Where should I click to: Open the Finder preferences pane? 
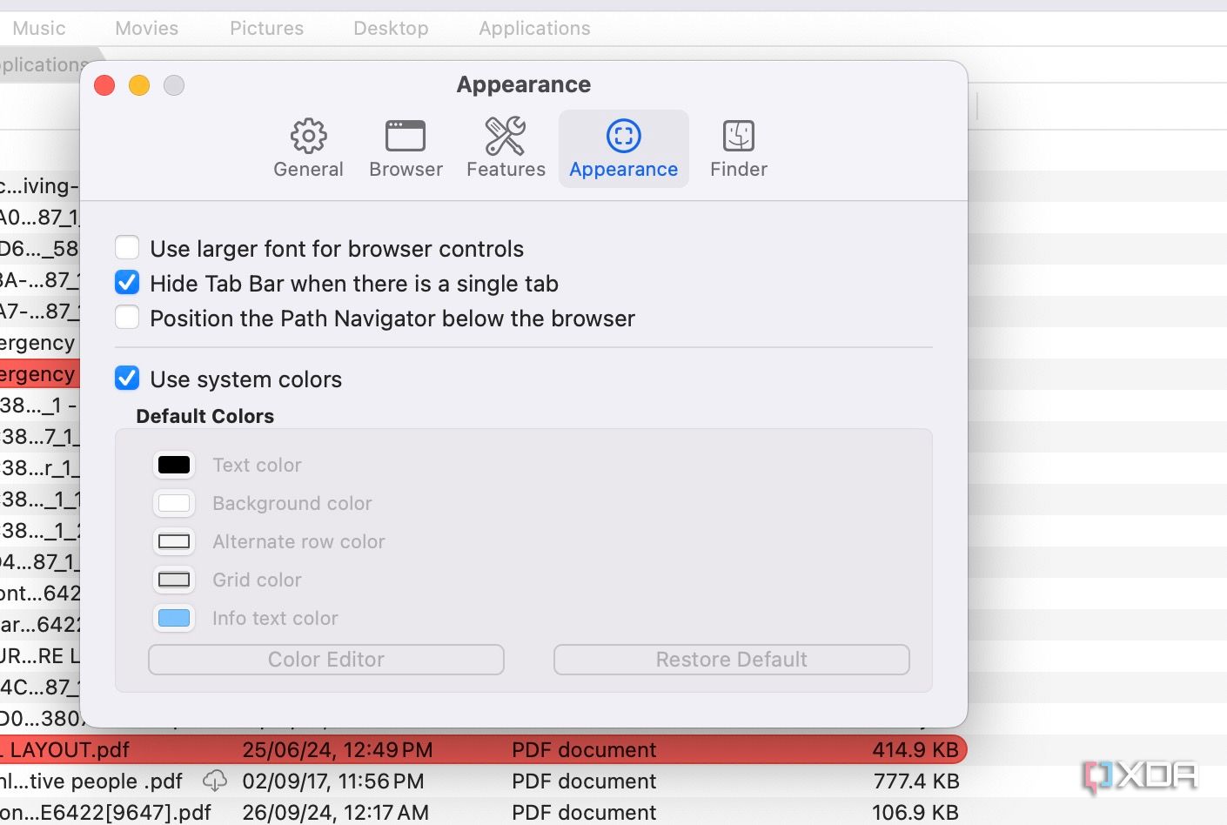click(739, 149)
